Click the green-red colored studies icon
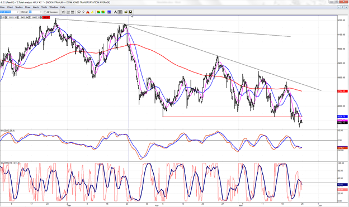Screen dimensions: 349x207 (x=98, y=12)
